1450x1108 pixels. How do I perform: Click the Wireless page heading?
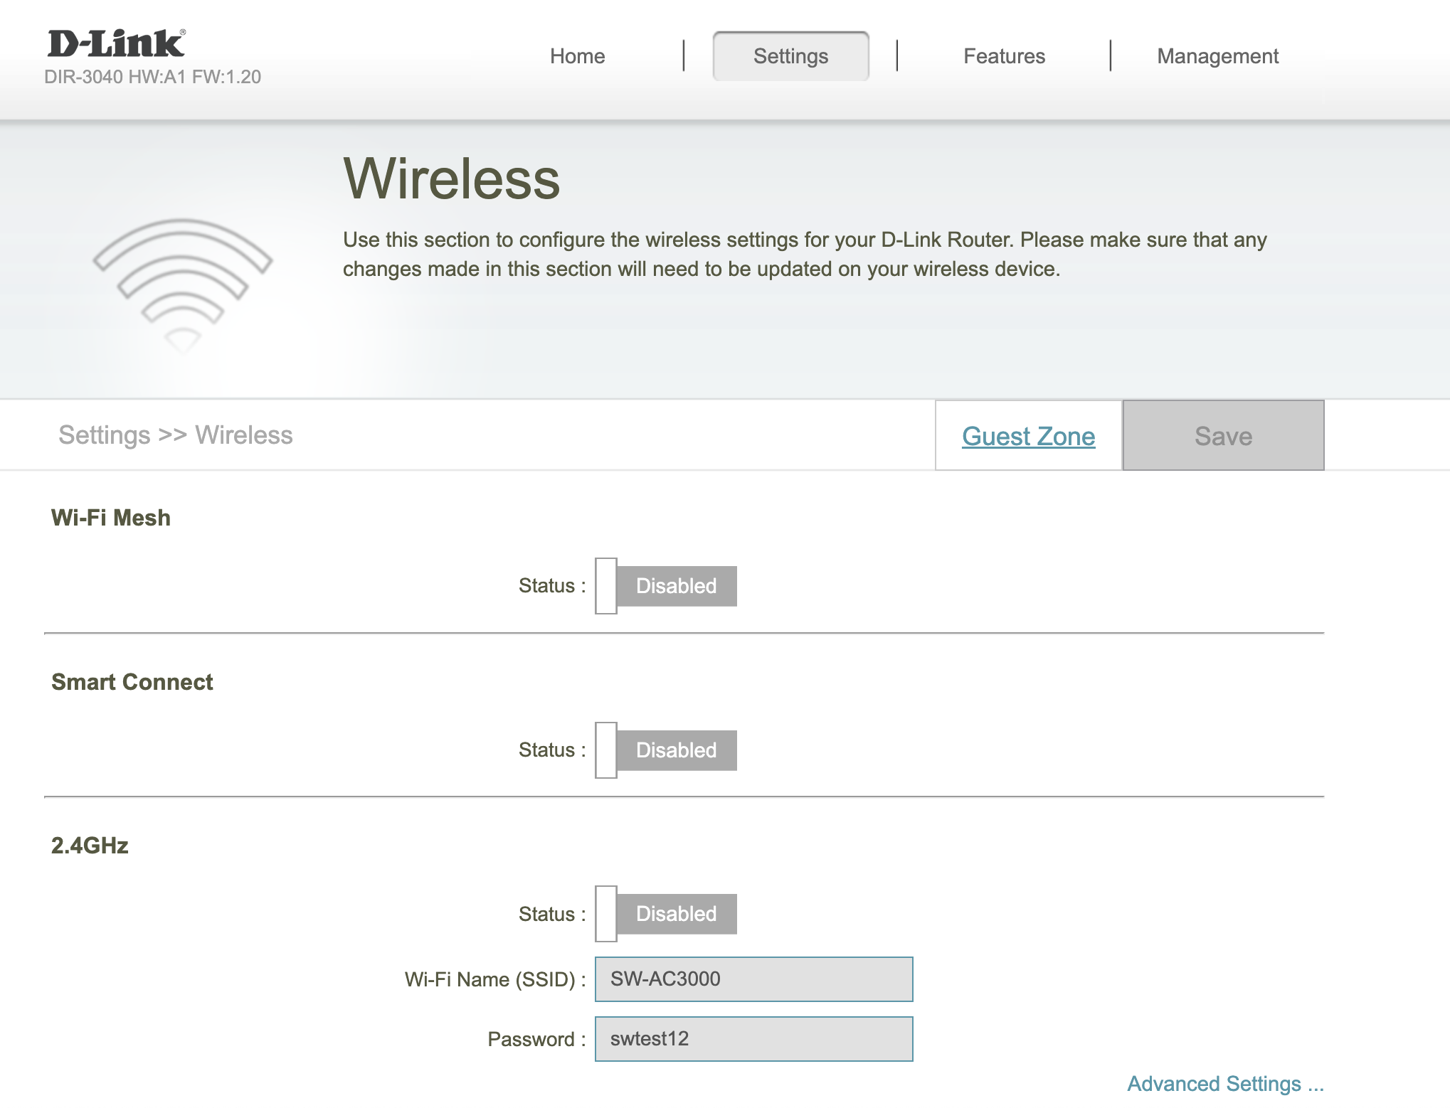[450, 179]
